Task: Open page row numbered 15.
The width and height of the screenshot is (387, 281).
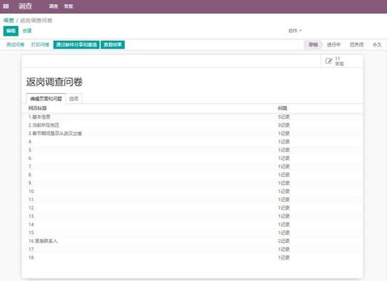Action: coord(192,233)
